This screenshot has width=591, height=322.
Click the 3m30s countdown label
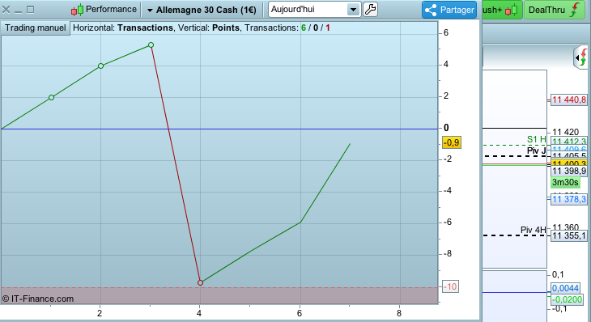(x=565, y=183)
